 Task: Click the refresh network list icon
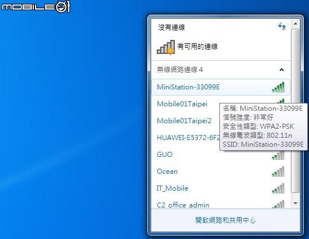click(x=282, y=26)
